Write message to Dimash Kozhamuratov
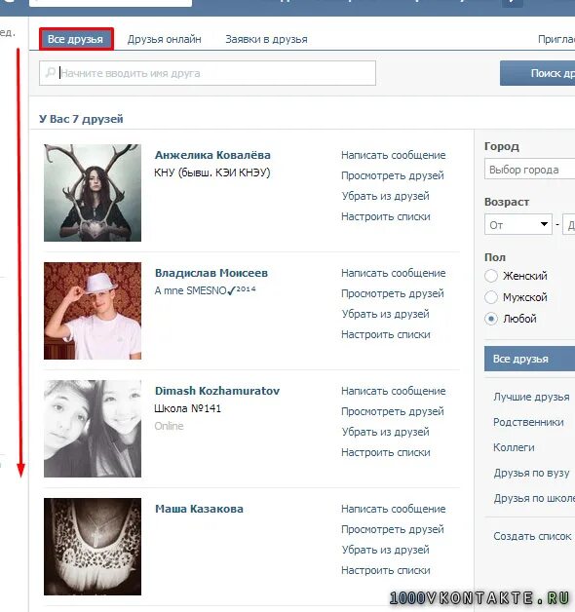This screenshot has height=612, width=575. [x=393, y=391]
